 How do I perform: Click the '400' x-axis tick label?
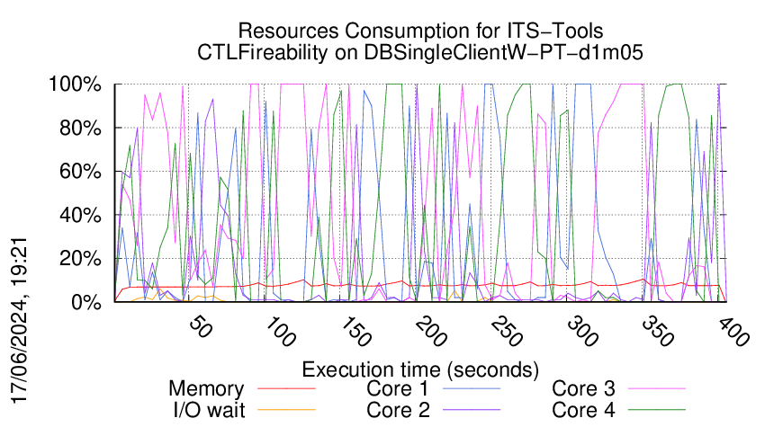point(733,332)
